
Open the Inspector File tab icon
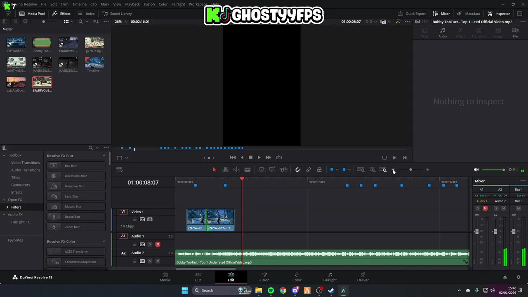click(515, 33)
